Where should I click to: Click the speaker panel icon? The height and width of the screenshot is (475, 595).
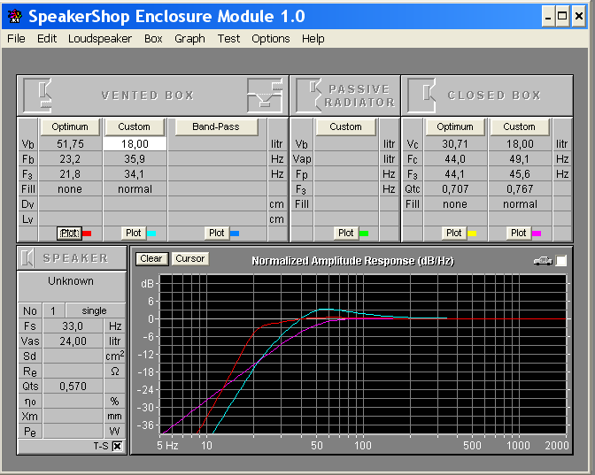27,258
